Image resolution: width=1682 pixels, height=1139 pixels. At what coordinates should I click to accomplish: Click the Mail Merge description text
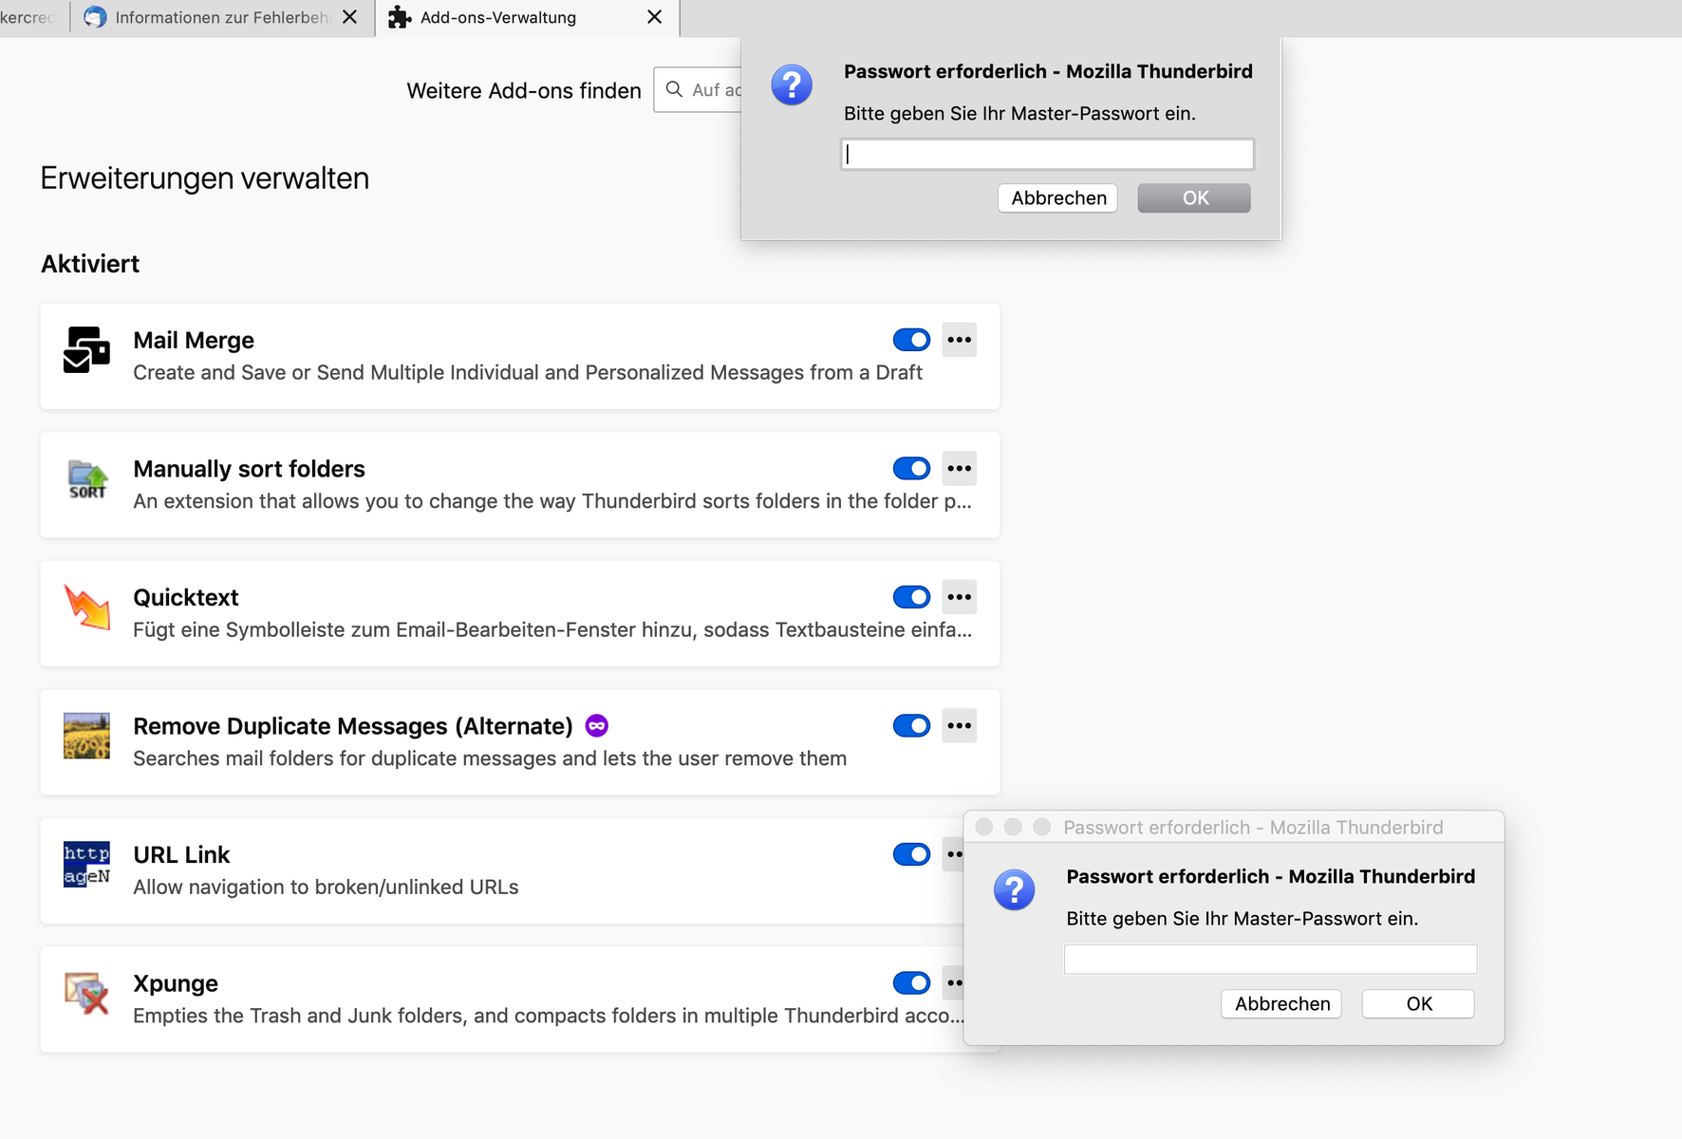coord(528,373)
